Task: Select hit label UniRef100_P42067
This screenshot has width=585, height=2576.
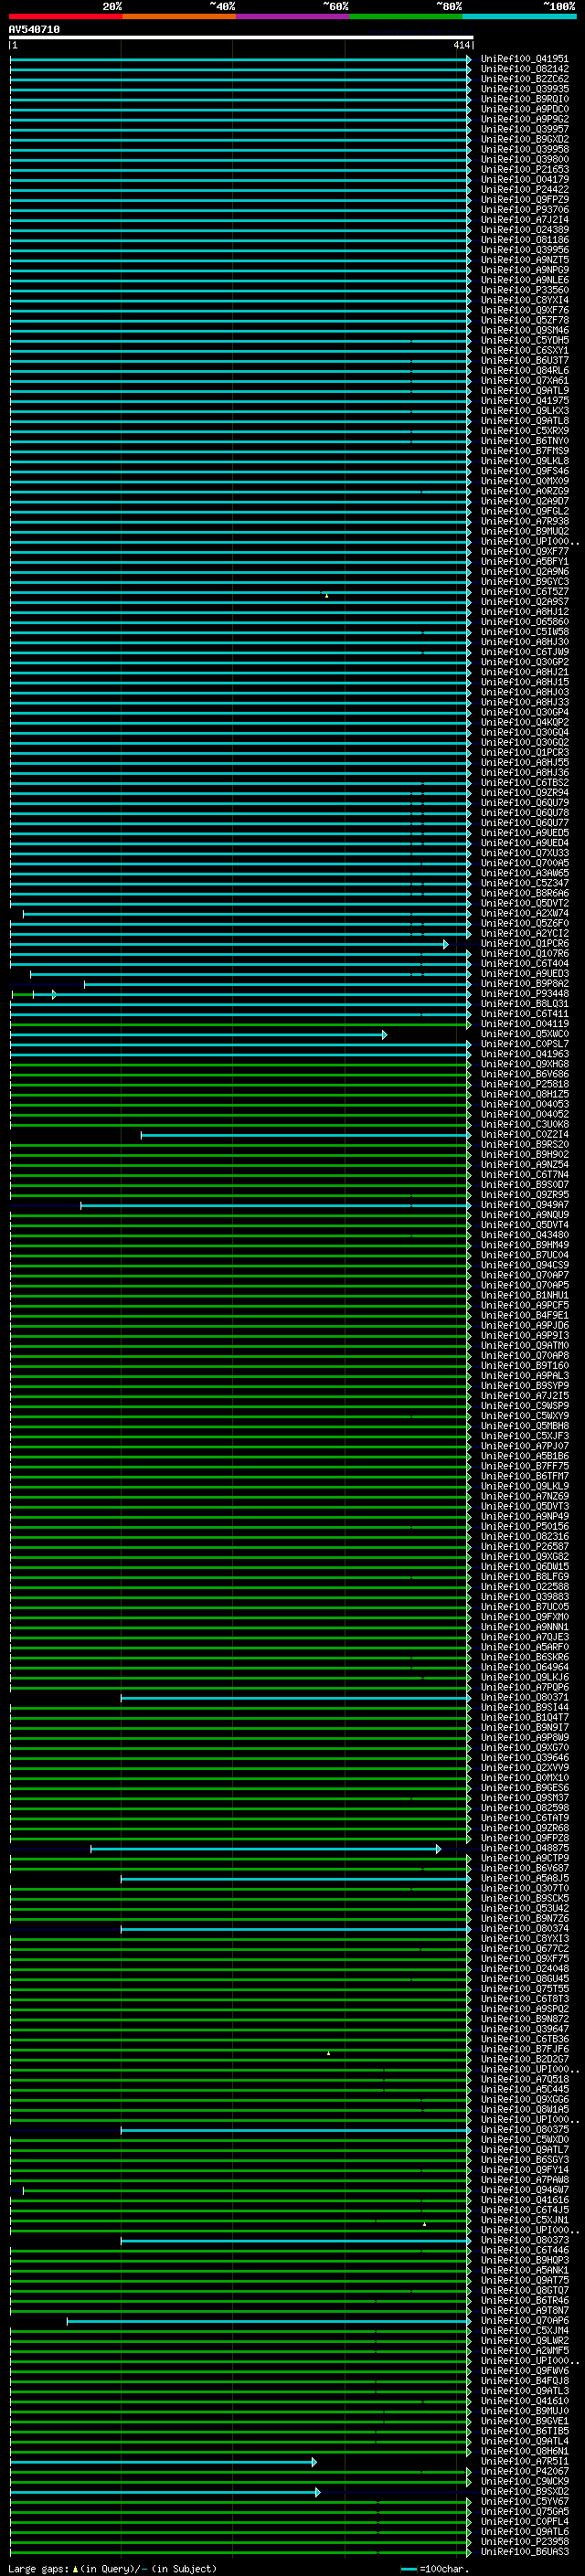Action: pyautogui.click(x=525, y=2472)
